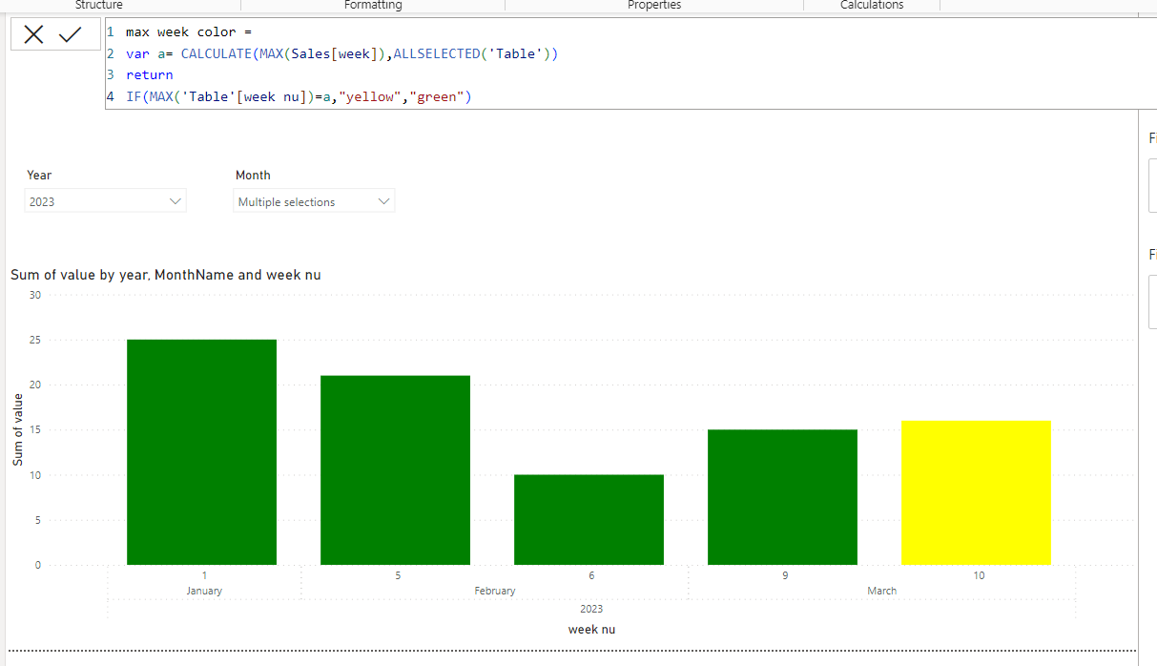
Task: Select the Formatting ribbon group label
Action: (x=373, y=6)
